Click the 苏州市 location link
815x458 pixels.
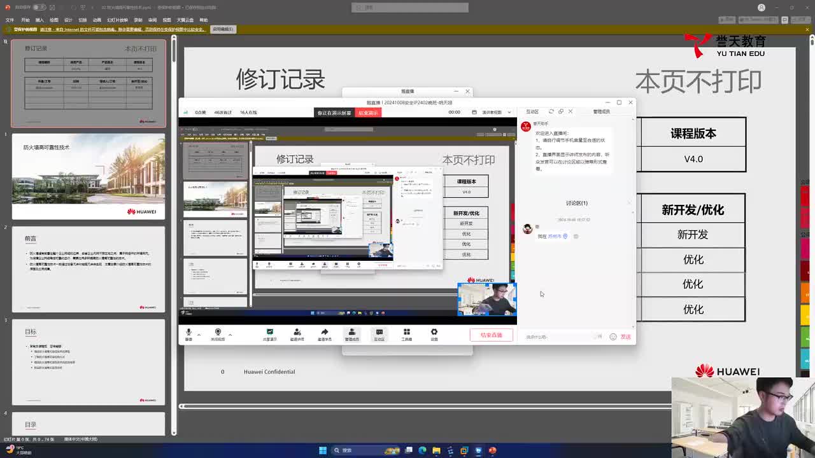coord(555,236)
